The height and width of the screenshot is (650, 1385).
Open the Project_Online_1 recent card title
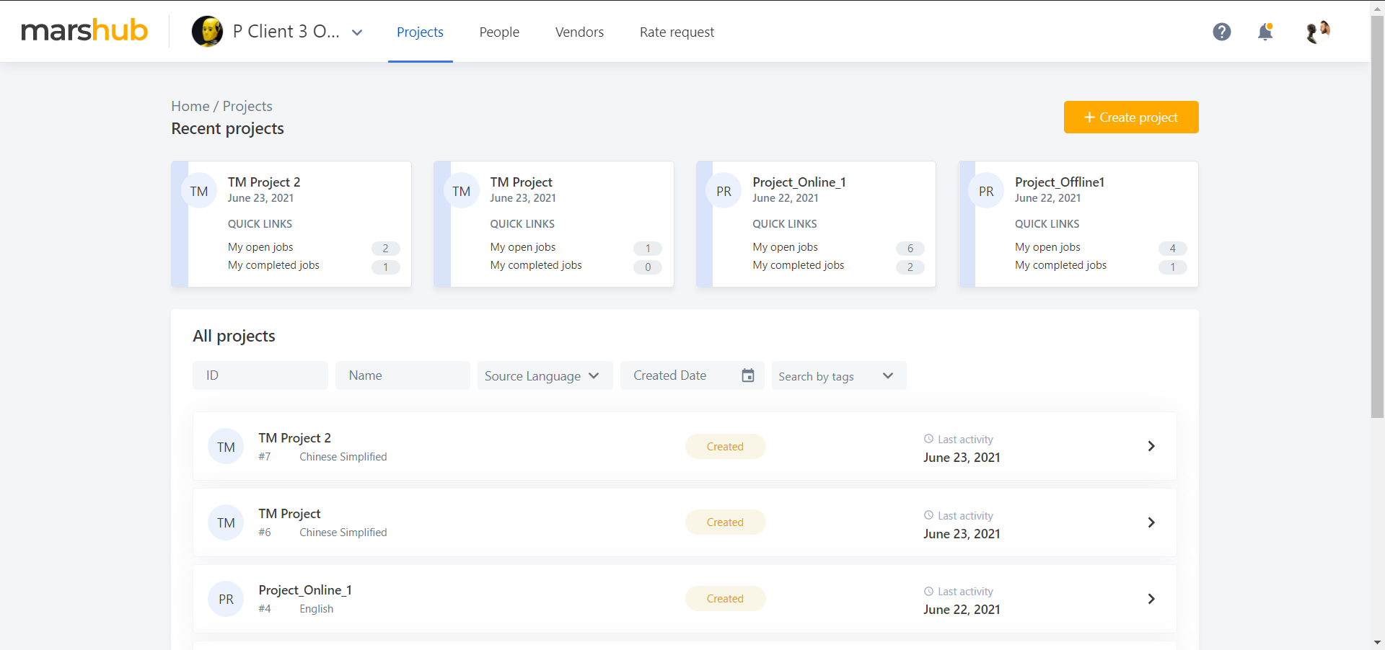coord(799,182)
